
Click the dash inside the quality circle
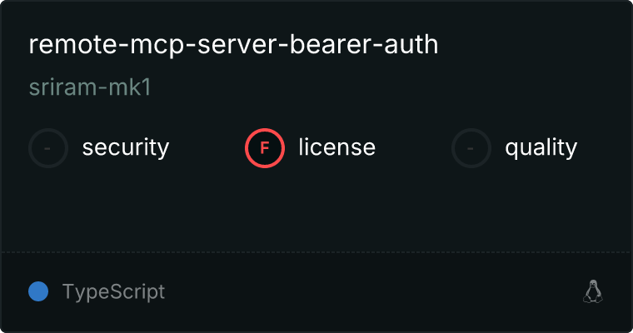click(x=470, y=148)
